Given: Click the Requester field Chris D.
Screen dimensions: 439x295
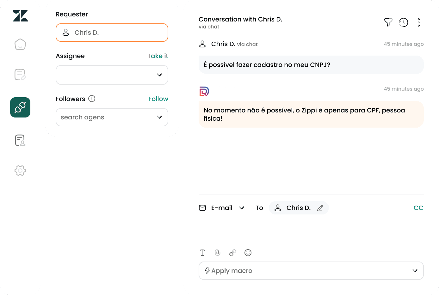Looking at the screenshot, I should click(x=112, y=33).
